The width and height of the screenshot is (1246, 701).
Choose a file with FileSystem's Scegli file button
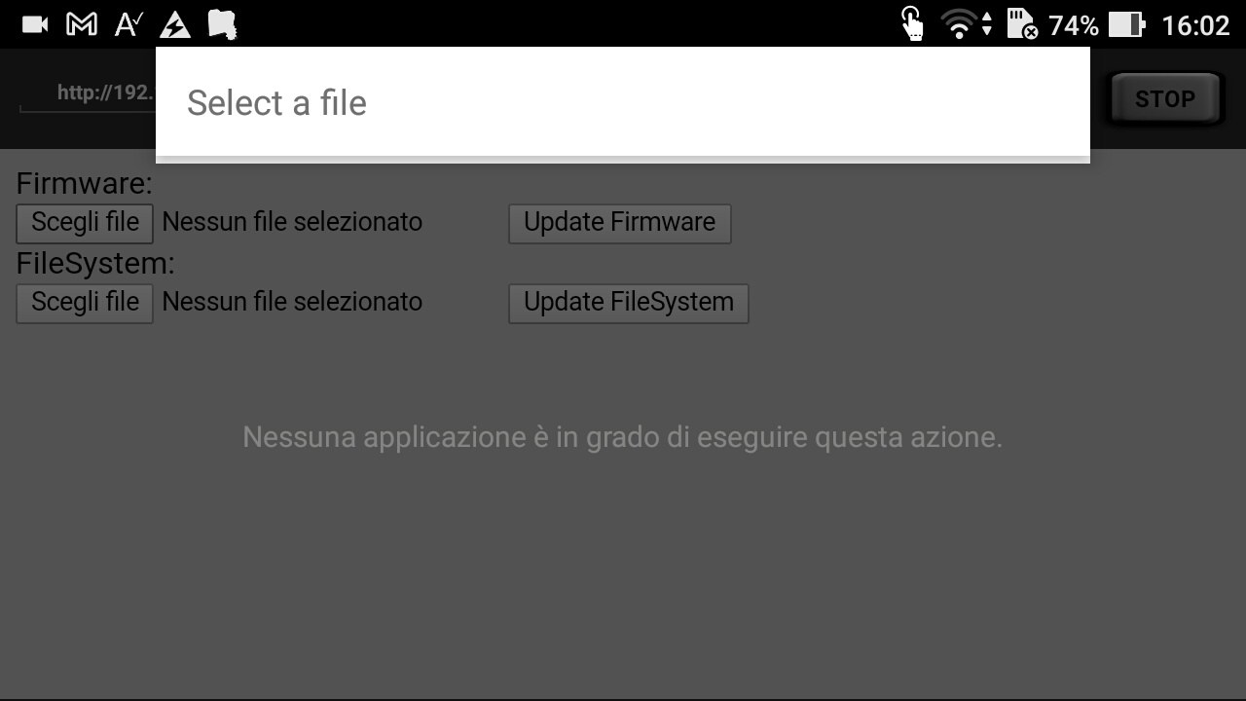pos(85,303)
